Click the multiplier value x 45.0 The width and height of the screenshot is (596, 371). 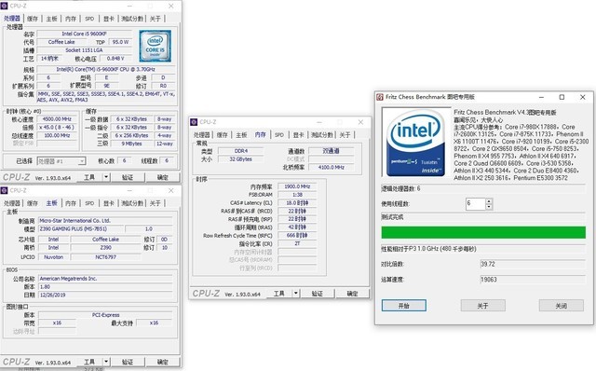pyautogui.click(x=57, y=127)
